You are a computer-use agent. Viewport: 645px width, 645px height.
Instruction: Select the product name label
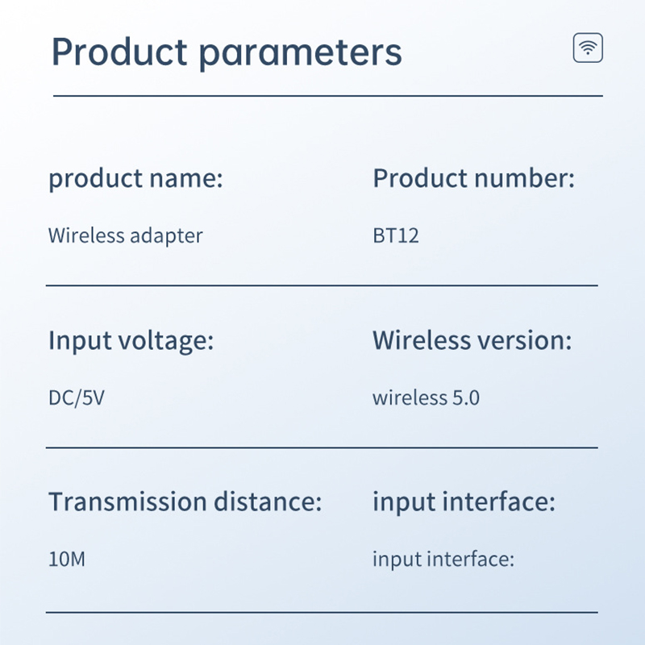[135, 179]
